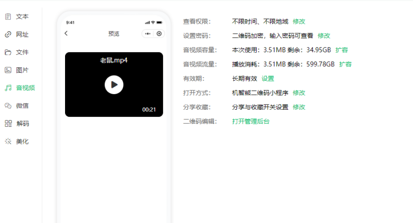Expand 音视频容量 storage capacity via 扩容
The image size is (413, 223).
(x=342, y=50)
